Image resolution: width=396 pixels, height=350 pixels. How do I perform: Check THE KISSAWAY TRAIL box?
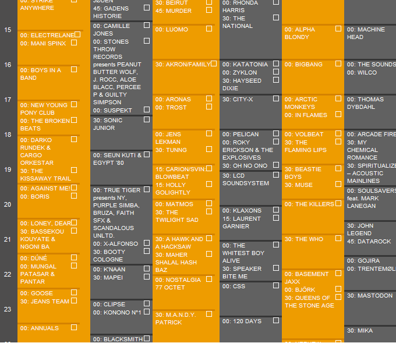(74, 170)
